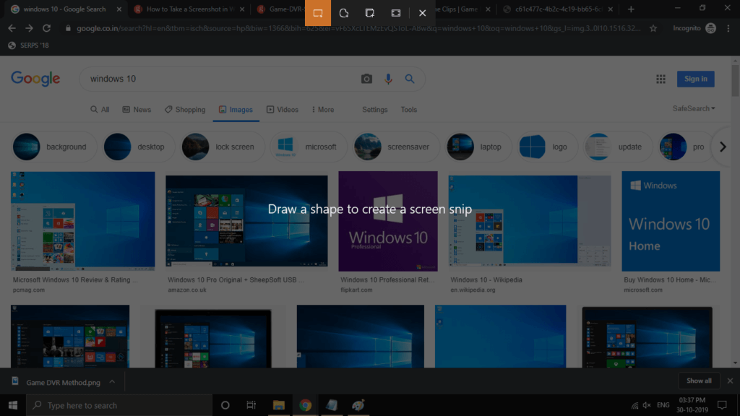
Task: Open search Settings menu
Action: click(375, 110)
